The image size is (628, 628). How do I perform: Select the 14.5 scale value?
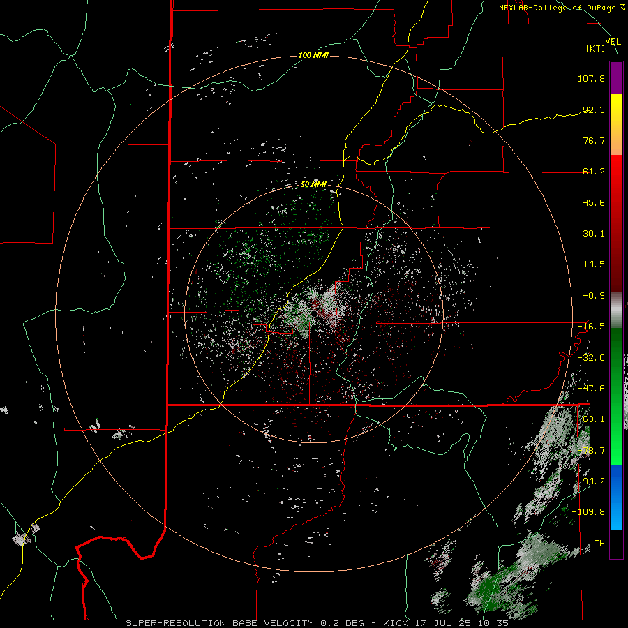coord(594,264)
